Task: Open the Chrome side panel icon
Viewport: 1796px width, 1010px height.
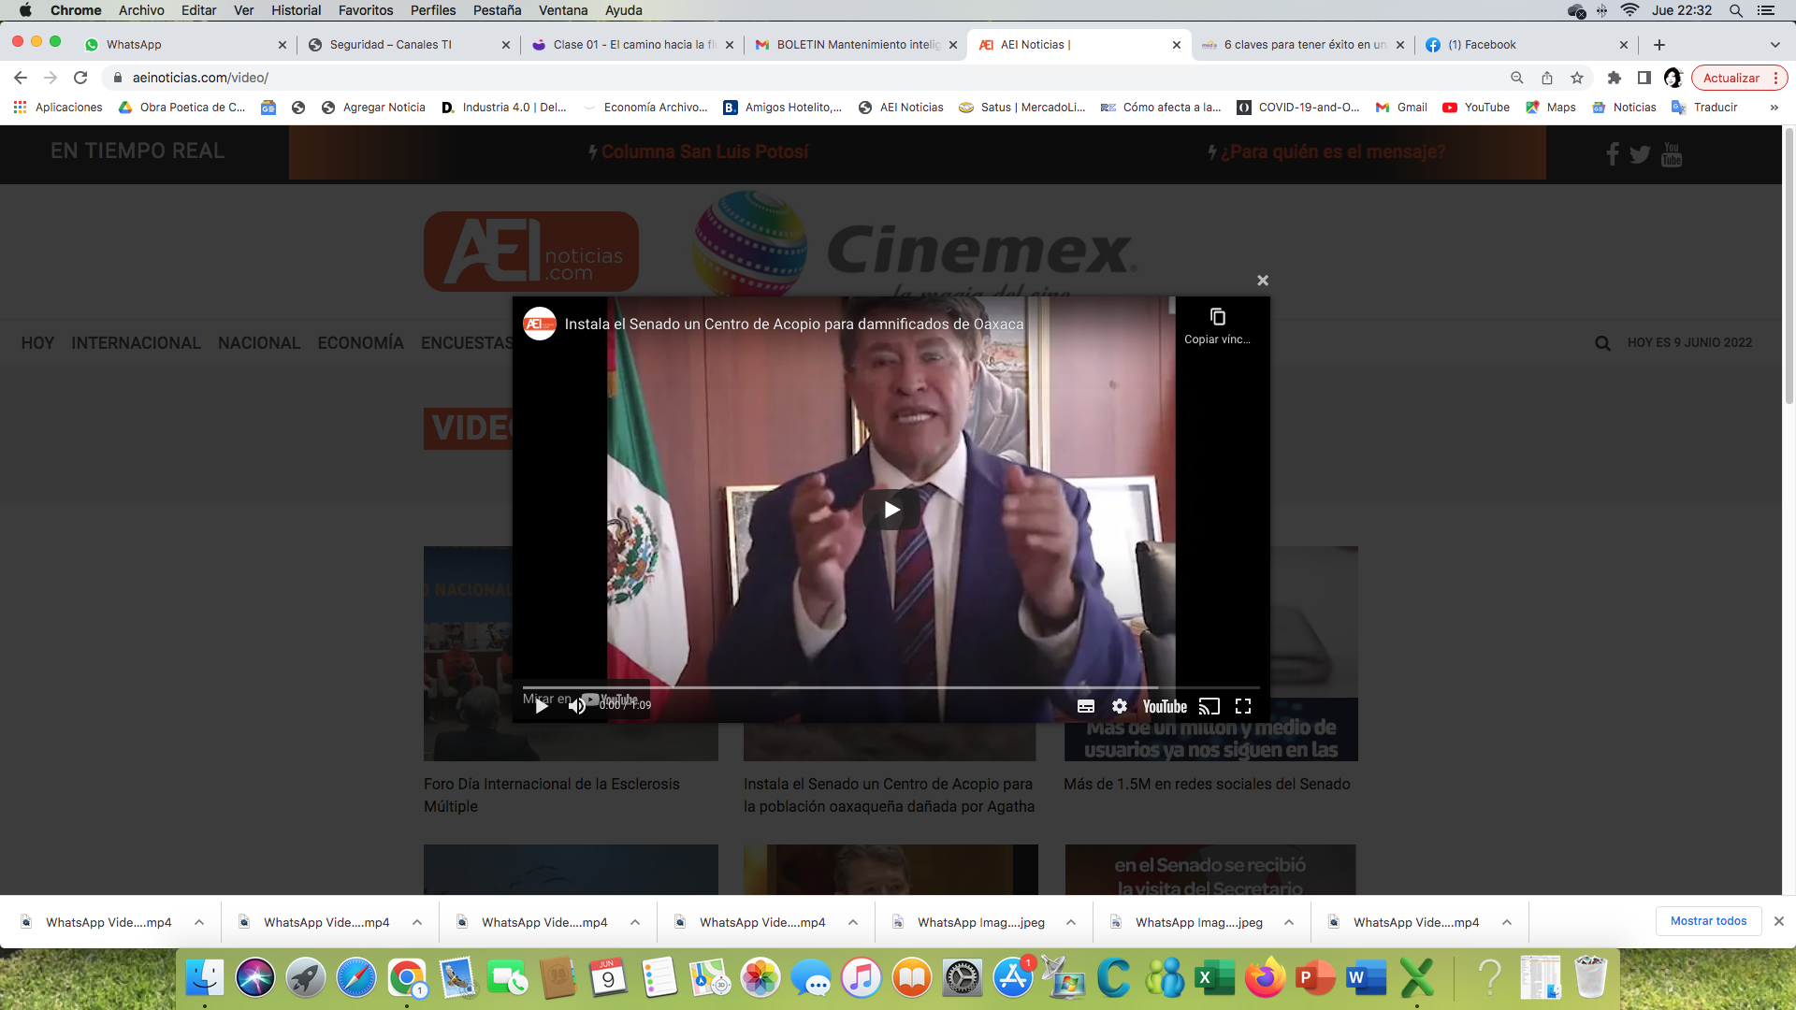Action: pyautogui.click(x=1644, y=78)
